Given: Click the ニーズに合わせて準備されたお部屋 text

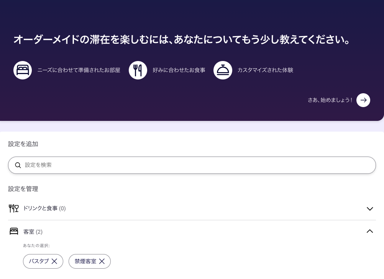Looking at the screenshot, I should tap(79, 70).
